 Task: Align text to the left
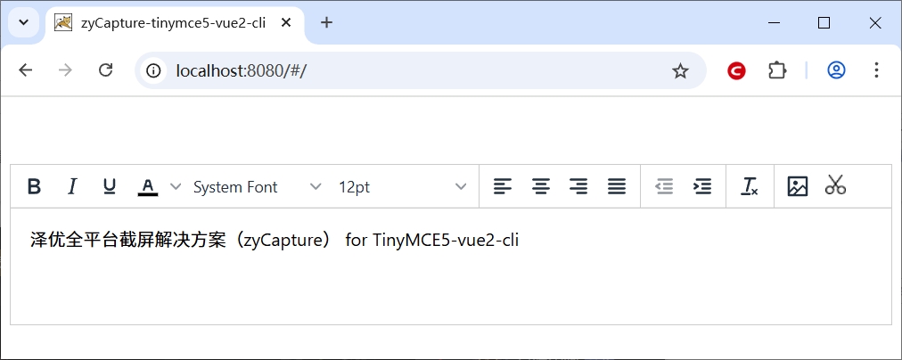[x=503, y=186]
